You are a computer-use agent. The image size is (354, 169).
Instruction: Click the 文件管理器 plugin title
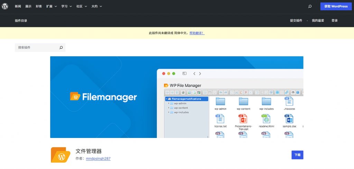pyautogui.click(x=89, y=151)
